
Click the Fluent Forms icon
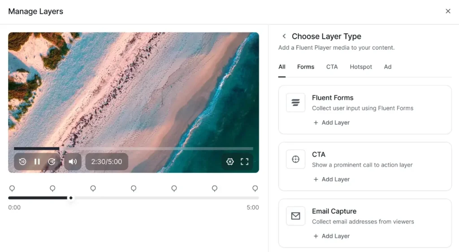tap(296, 103)
